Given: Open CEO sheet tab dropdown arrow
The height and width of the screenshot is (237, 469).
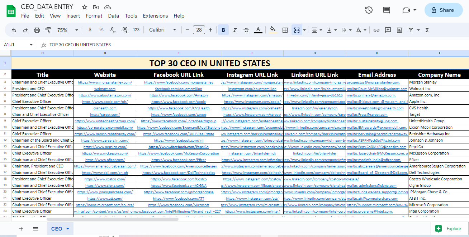Looking at the screenshot, I should point(67,229).
